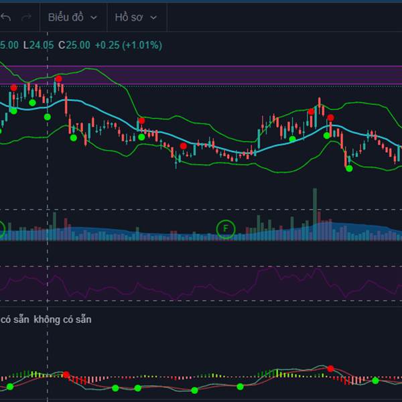
Task: Click the green F event marker
Action: [226, 228]
